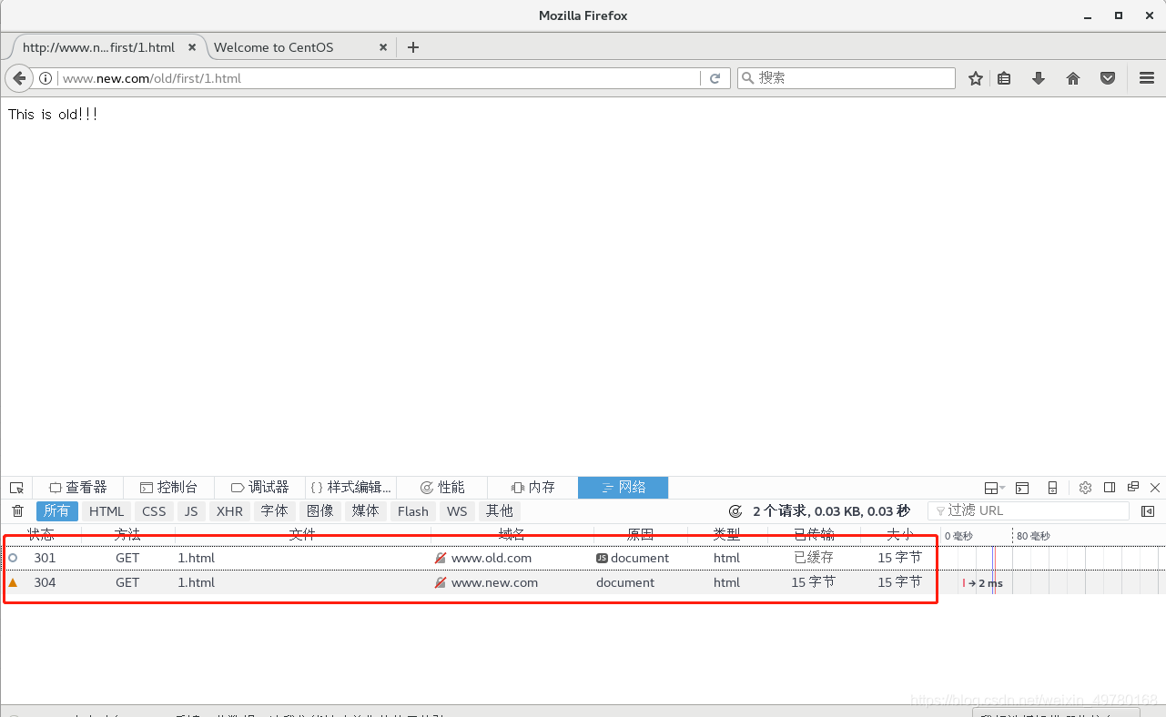Image resolution: width=1166 pixels, height=717 pixels.
Task: Close the 1.html browser tab
Action: click(192, 47)
